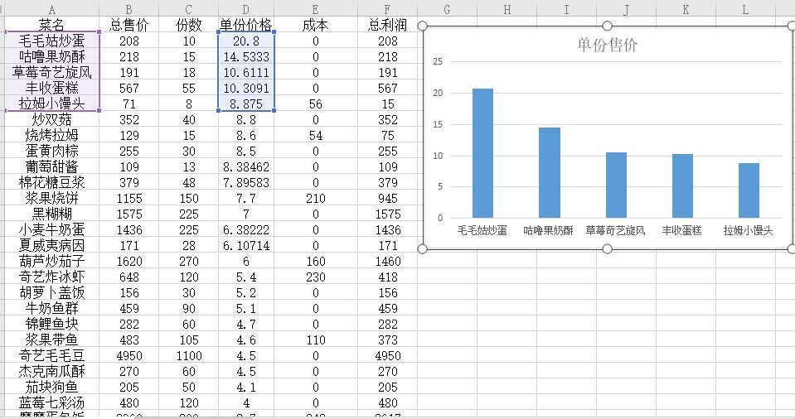Click the unit price cell 8.875
The height and width of the screenshot is (419, 795).
click(x=246, y=104)
